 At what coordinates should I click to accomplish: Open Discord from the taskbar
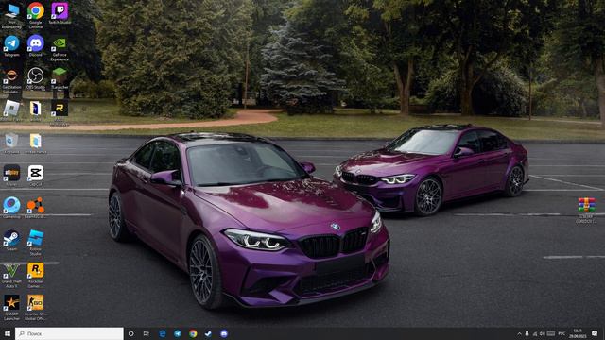coord(224,333)
